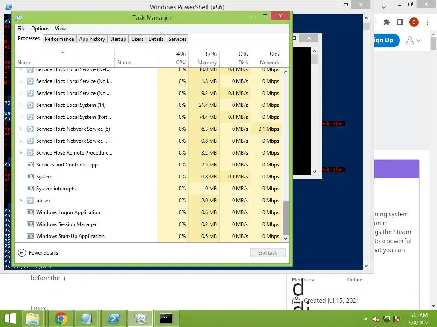Click Windows Logon Application icon

click(30, 212)
